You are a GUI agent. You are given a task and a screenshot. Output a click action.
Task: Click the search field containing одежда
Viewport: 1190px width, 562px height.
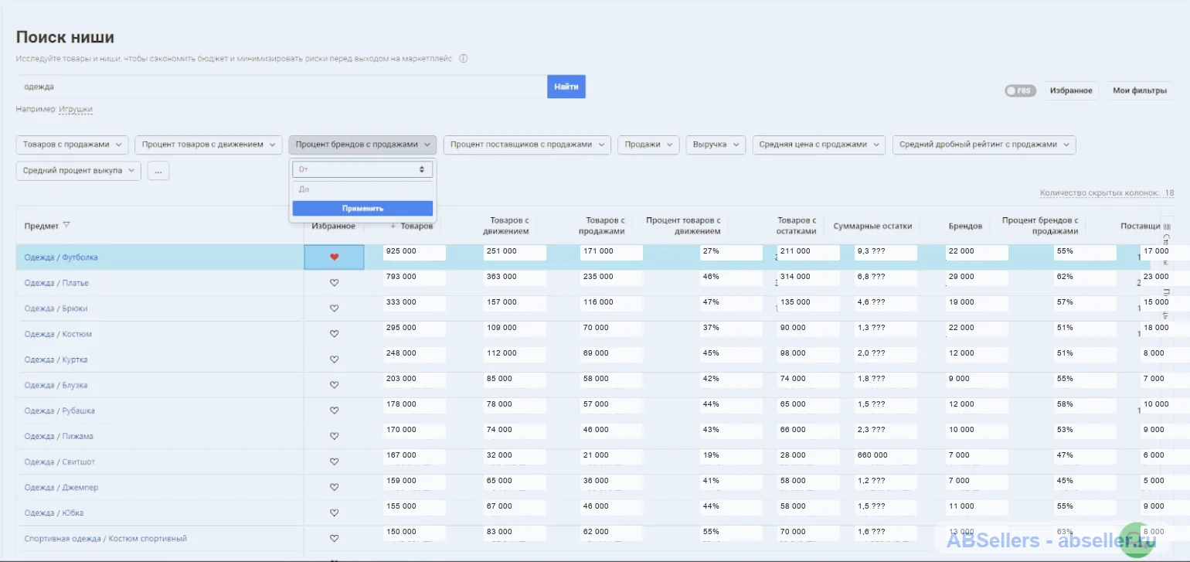pyautogui.click(x=281, y=87)
